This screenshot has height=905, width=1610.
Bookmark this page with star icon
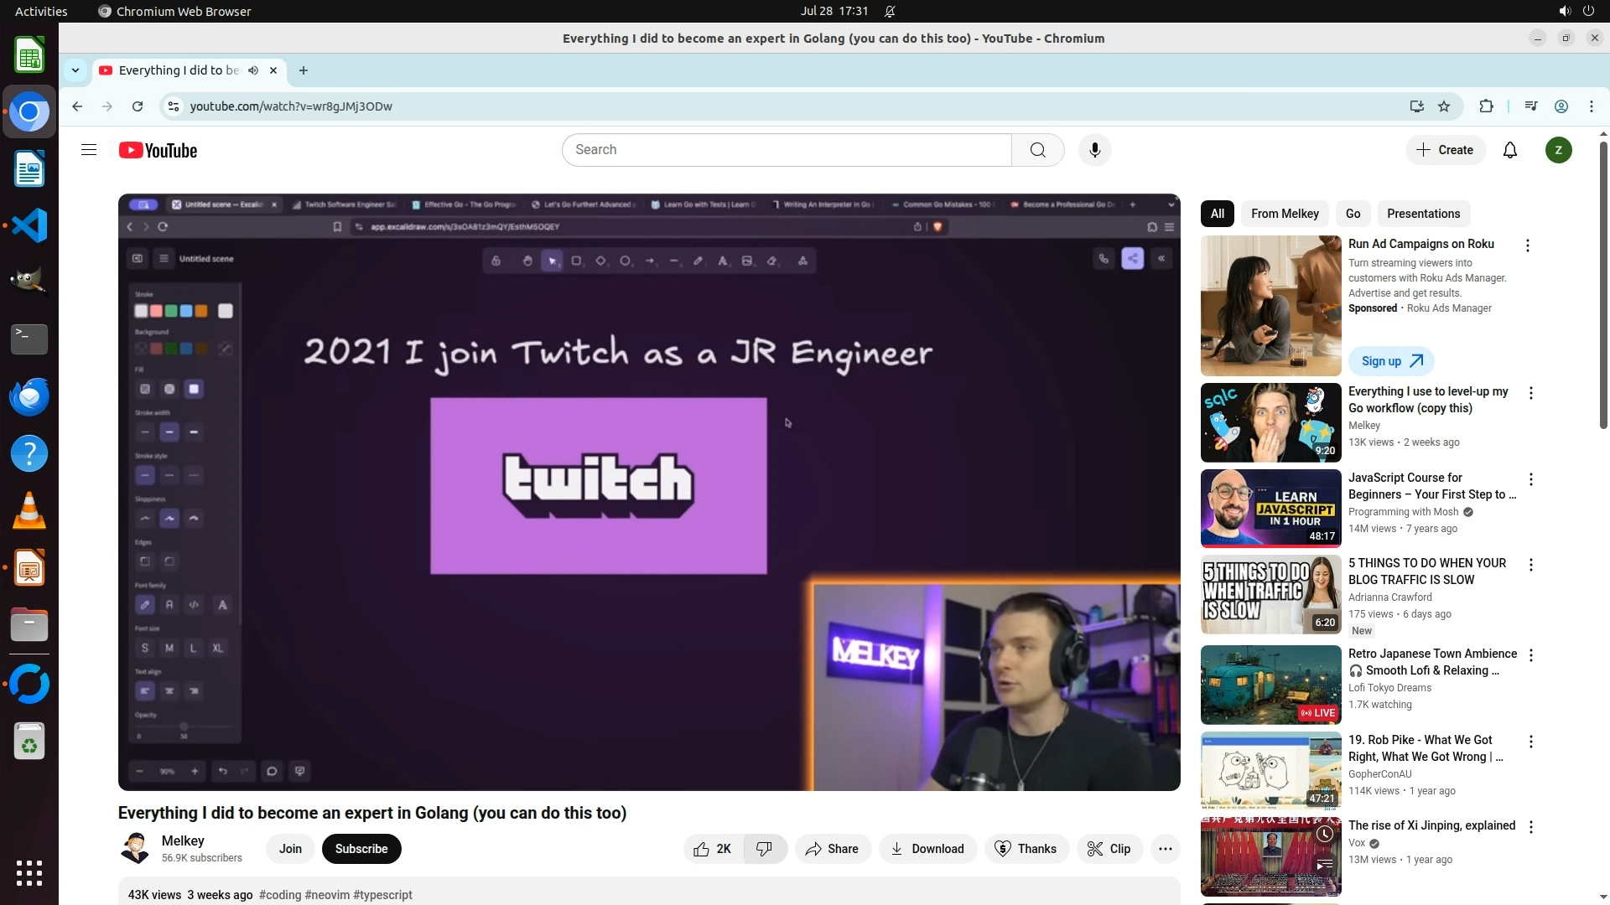1444,106
